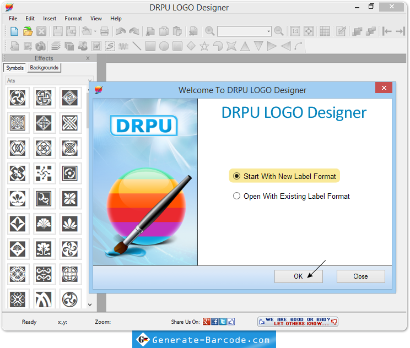Open the Insert menu
This screenshot has width=410, height=348.
coord(50,19)
